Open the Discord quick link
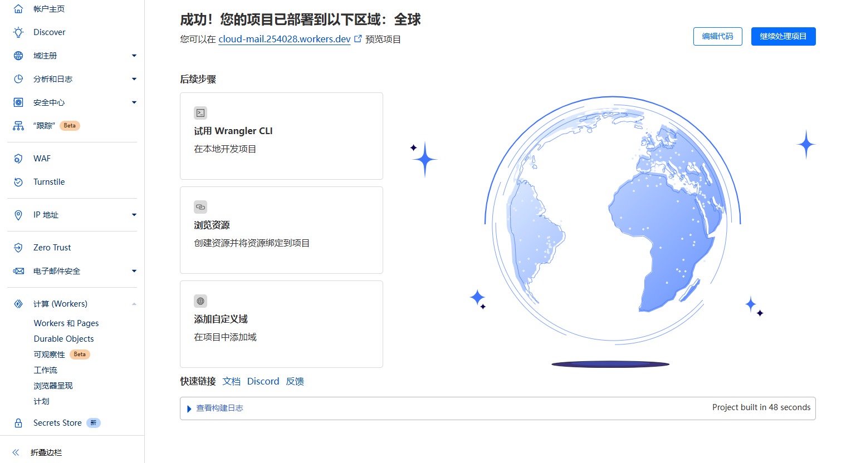Screen dimensions: 851x463 [263, 381]
